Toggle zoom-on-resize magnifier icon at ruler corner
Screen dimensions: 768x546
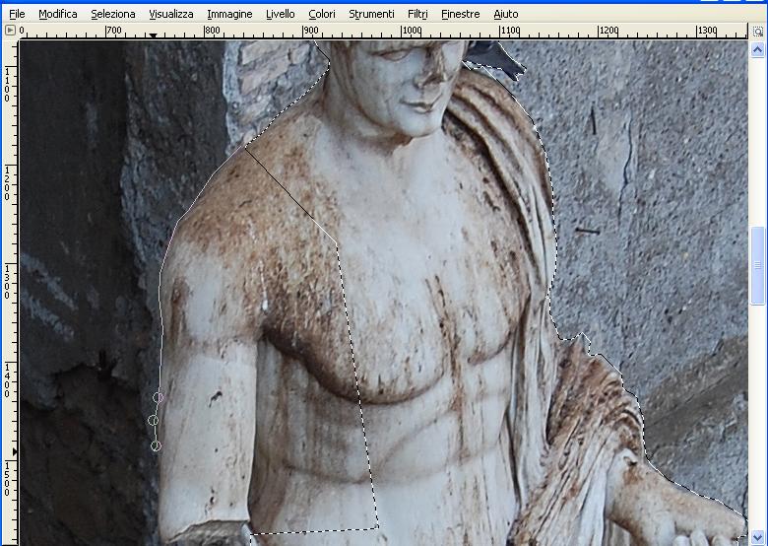click(758, 32)
